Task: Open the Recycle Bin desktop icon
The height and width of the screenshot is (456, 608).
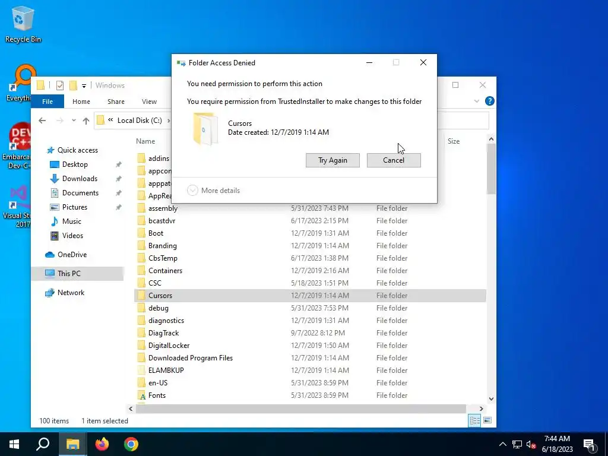Action: [23, 24]
